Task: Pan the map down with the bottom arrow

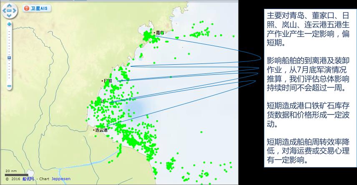Action: click(x=10, y=16)
